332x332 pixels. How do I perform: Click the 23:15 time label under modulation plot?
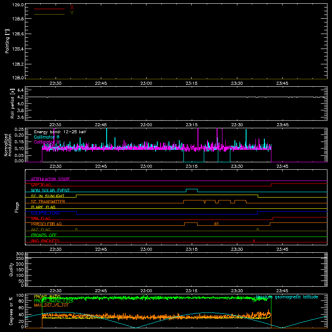(192, 166)
